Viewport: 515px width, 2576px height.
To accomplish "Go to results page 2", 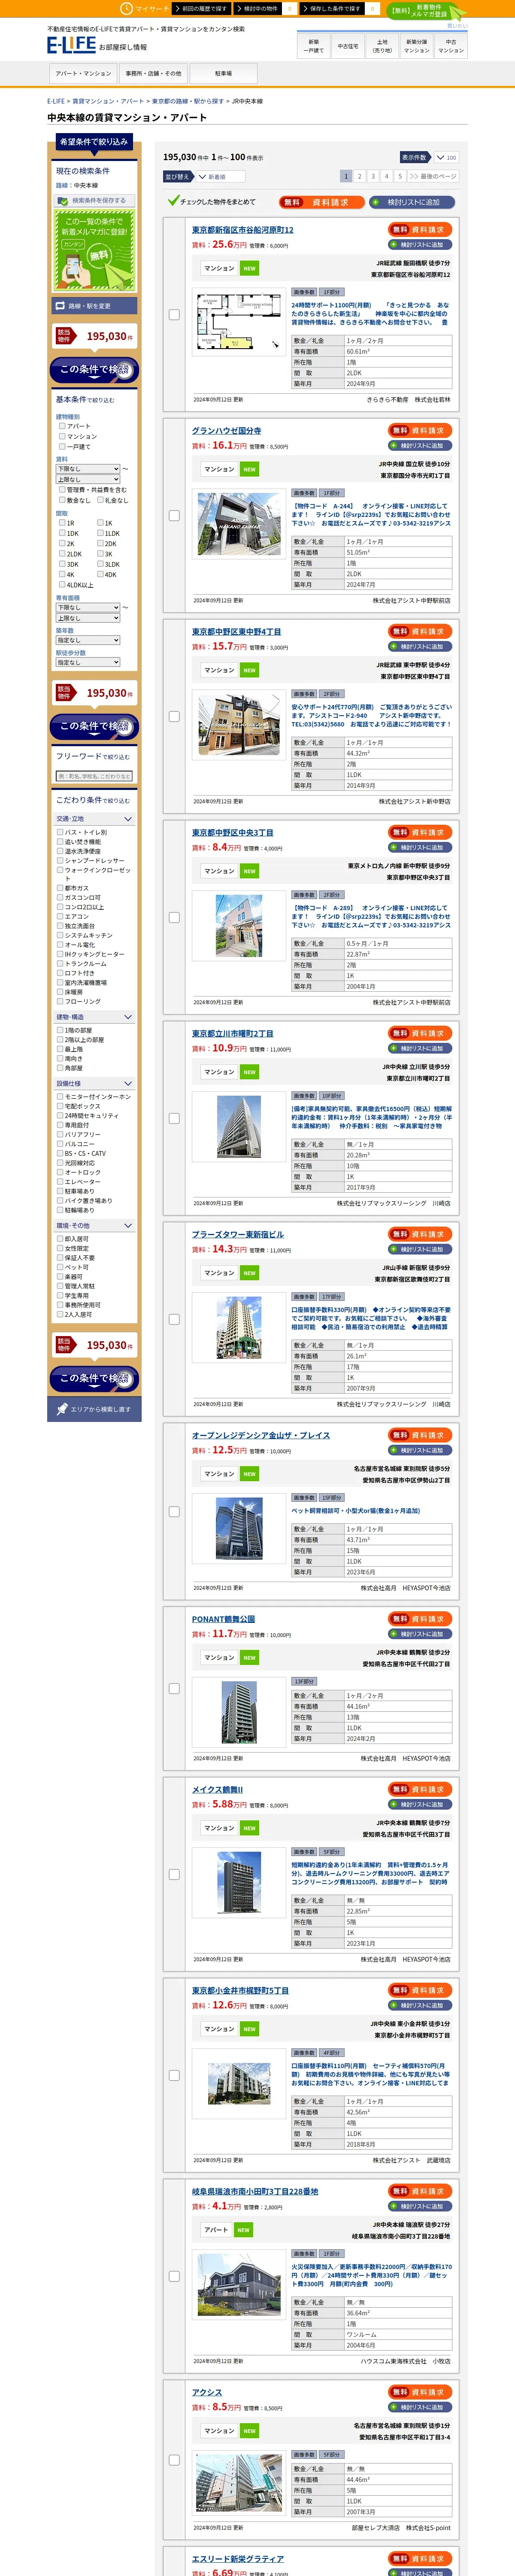I will click(x=360, y=176).
